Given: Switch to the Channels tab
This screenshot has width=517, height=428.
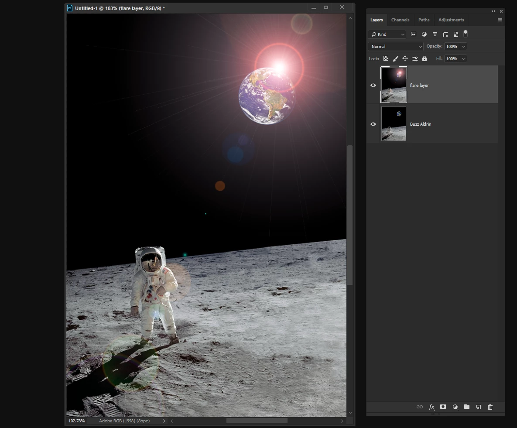Looking at the screenshot, I should 400,20.
